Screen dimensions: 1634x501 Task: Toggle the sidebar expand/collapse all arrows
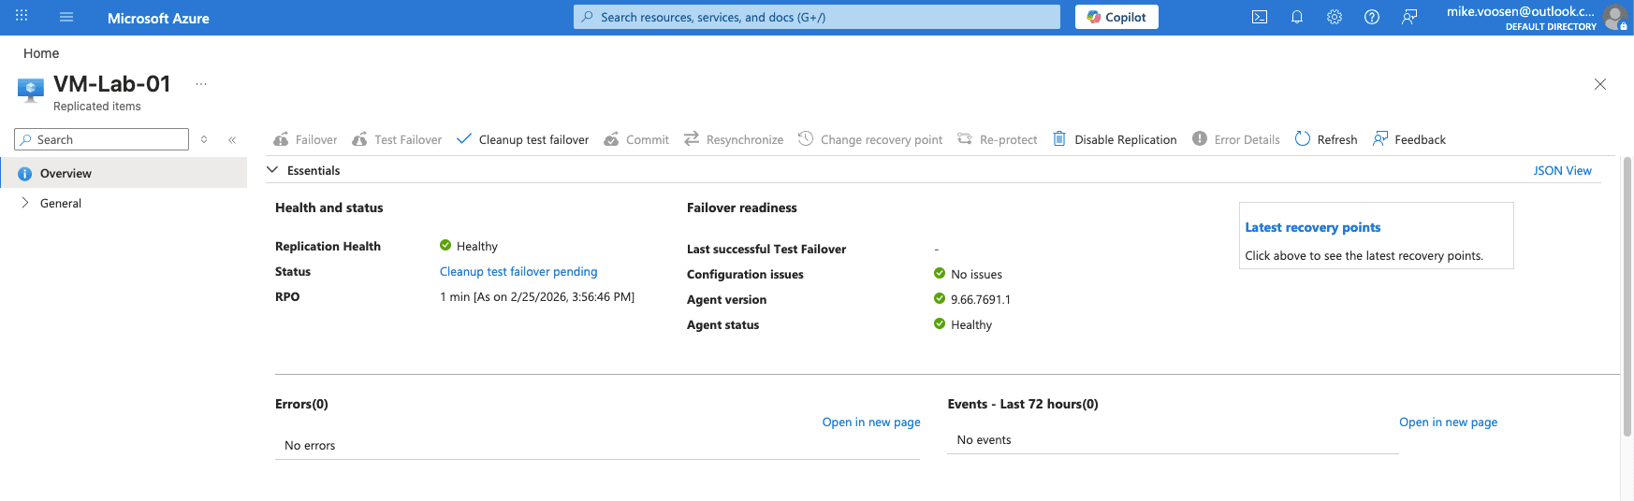204,139
